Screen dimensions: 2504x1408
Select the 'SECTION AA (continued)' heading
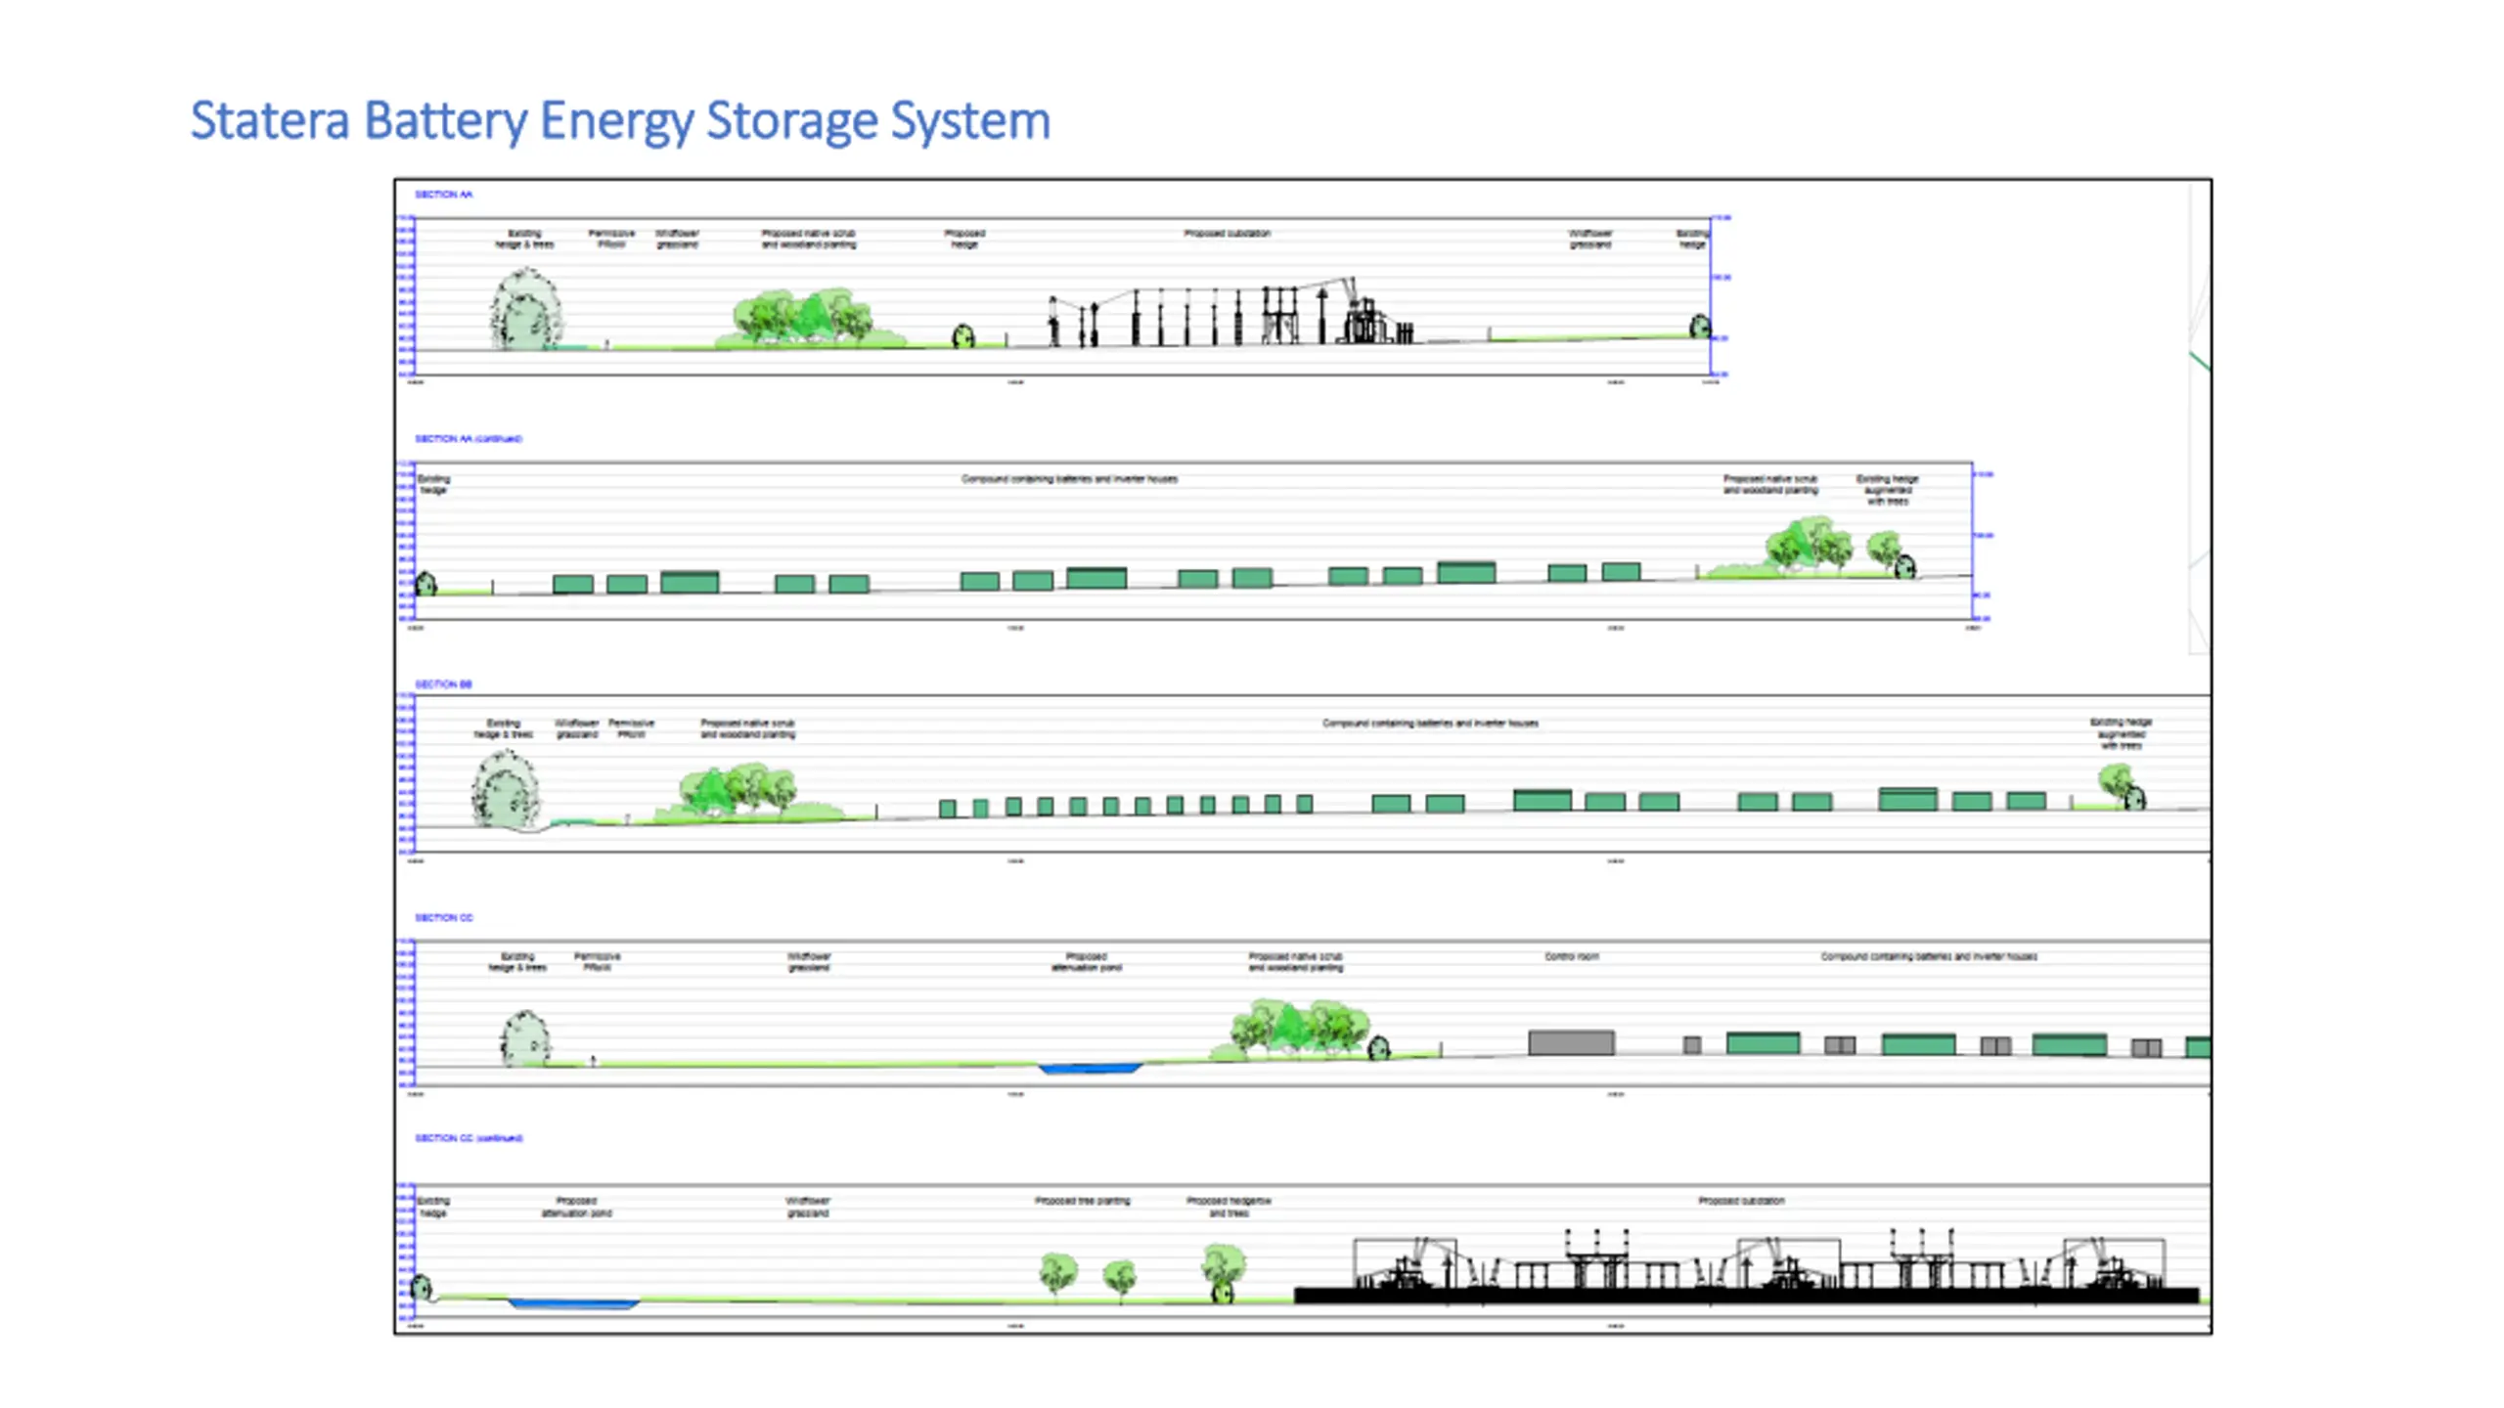469,439
